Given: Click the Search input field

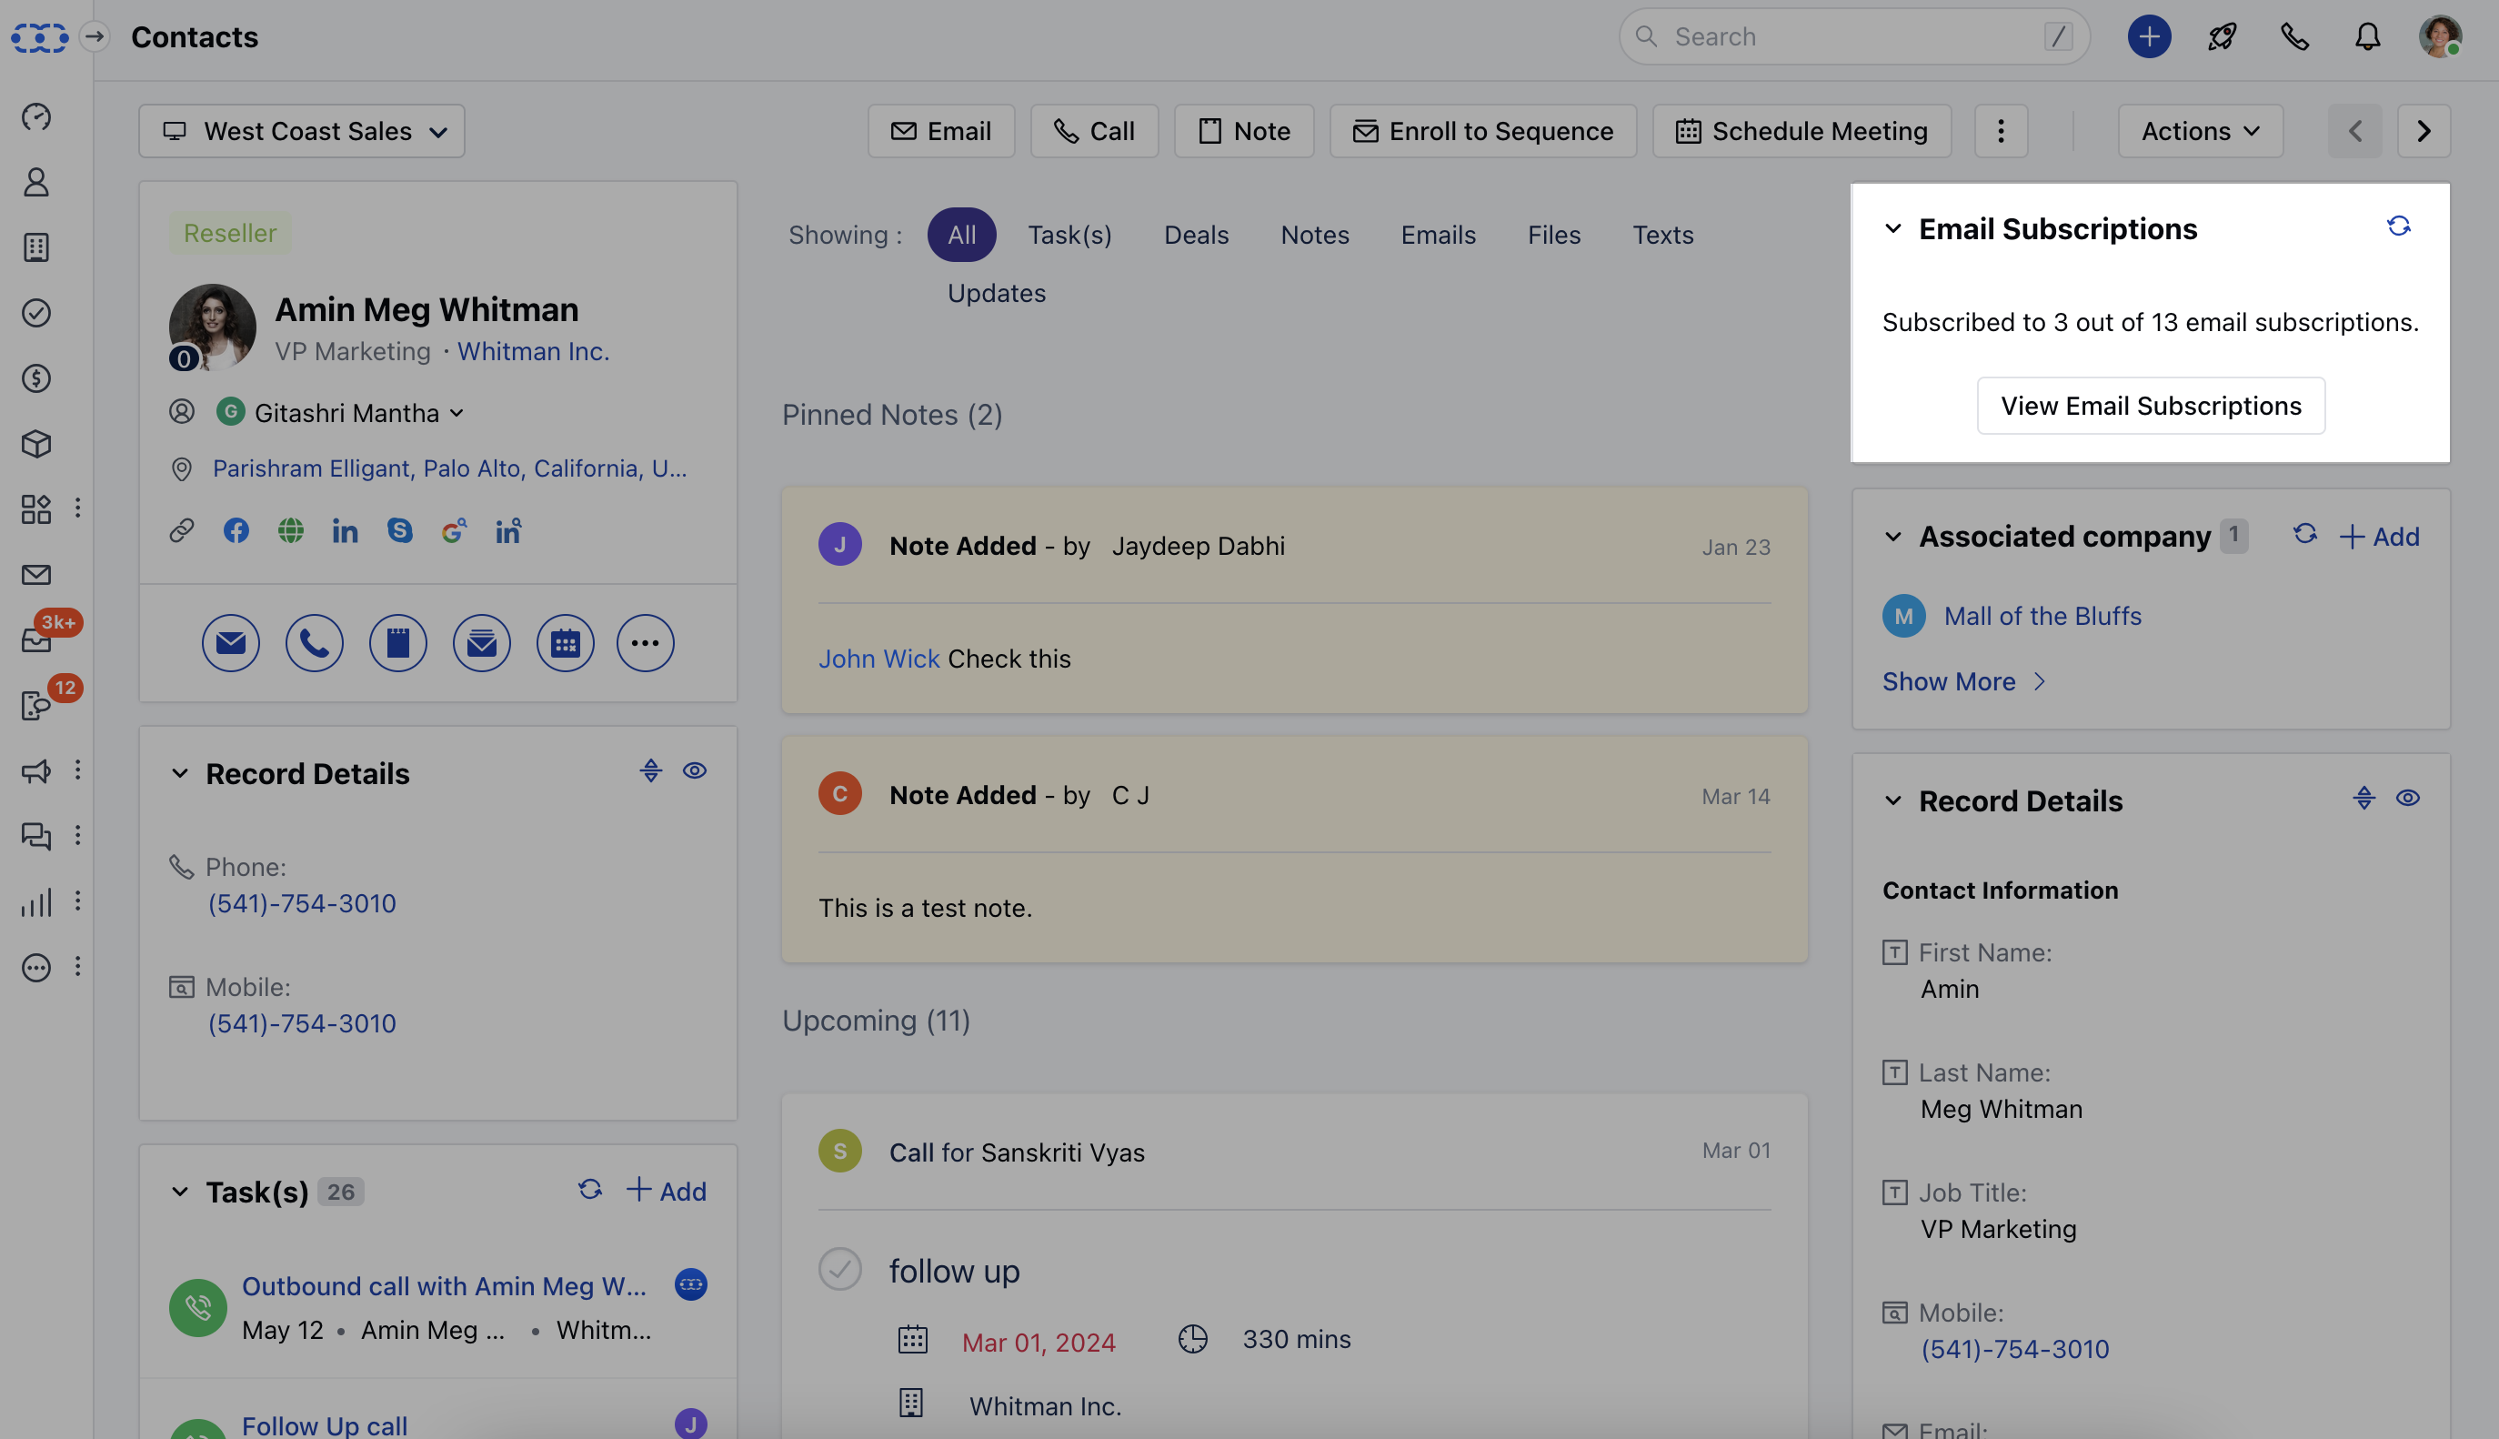Looking at the screenshot, I should [x=1847, y=37].
